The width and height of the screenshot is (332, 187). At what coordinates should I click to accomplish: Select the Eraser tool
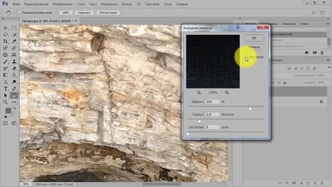tap(14, 69)
